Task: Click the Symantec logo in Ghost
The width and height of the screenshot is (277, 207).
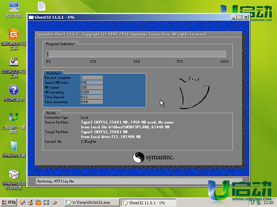Action: pos(153,157)
